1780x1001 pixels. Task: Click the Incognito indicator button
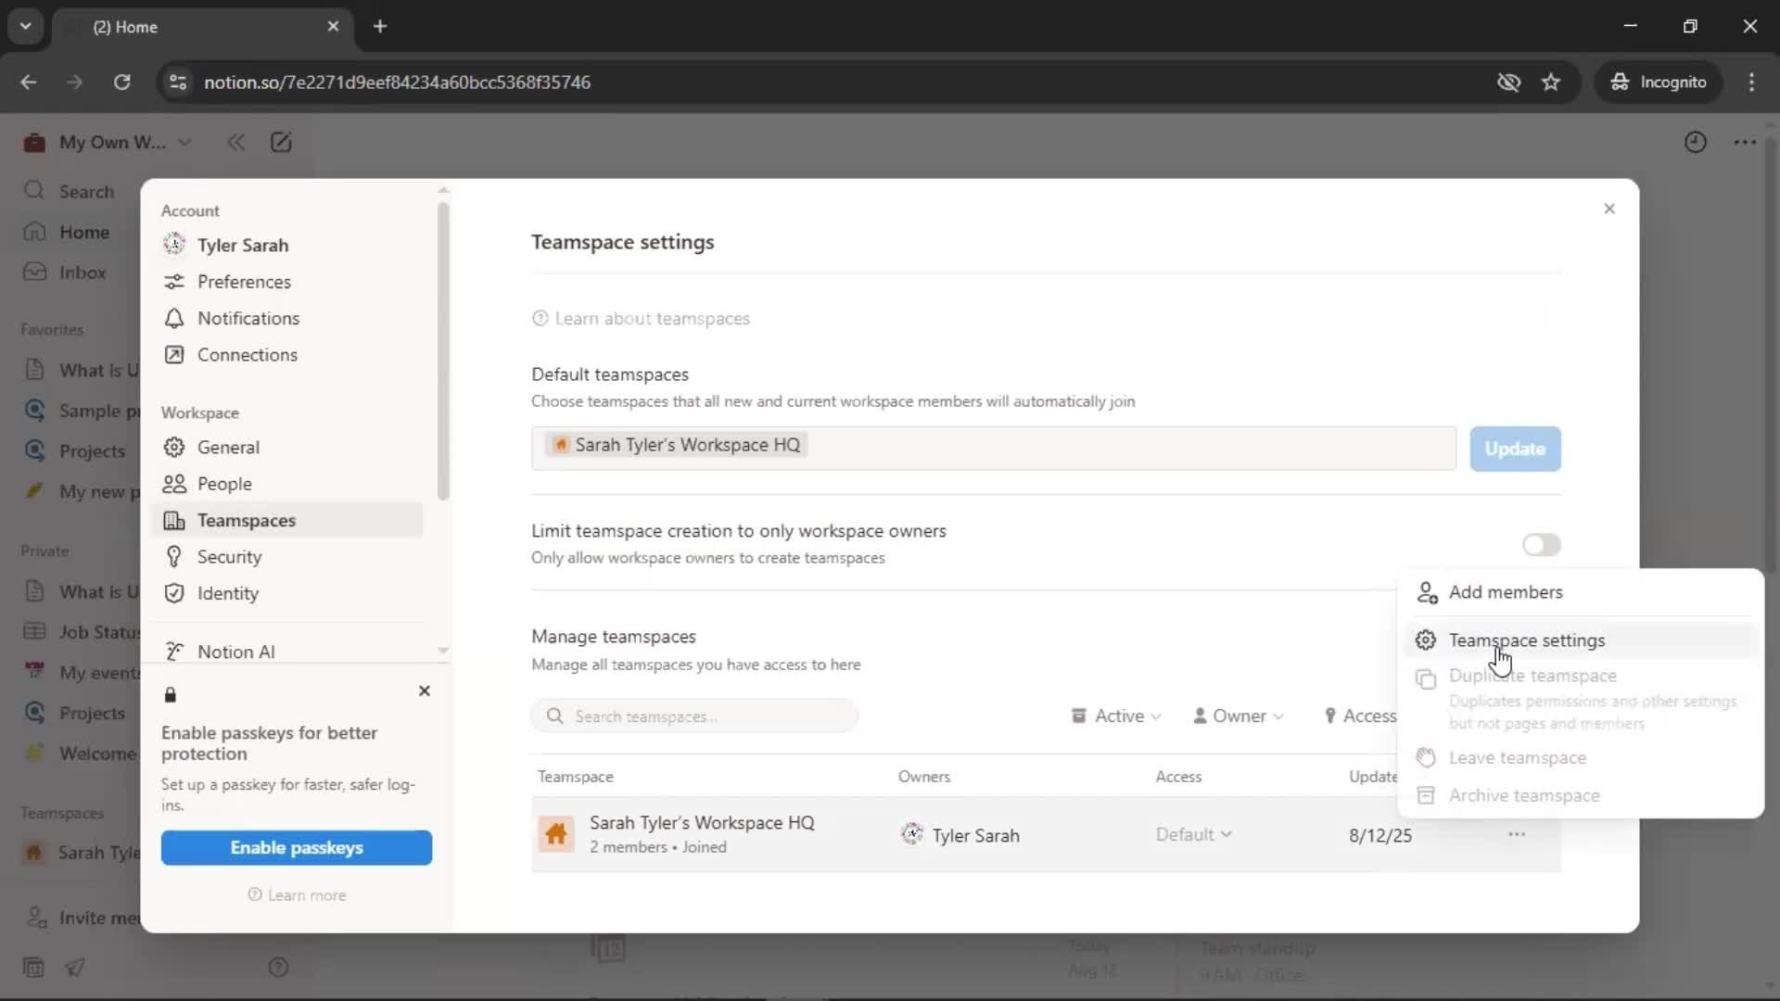click(x=1658, y=82)
